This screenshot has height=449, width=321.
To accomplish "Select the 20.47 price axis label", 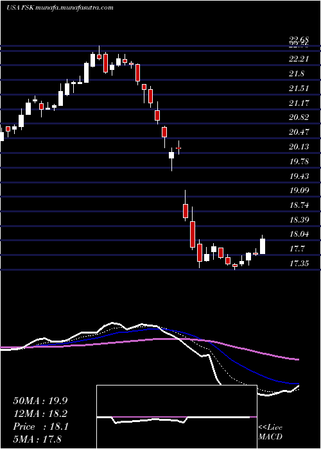I will point(299,132).
